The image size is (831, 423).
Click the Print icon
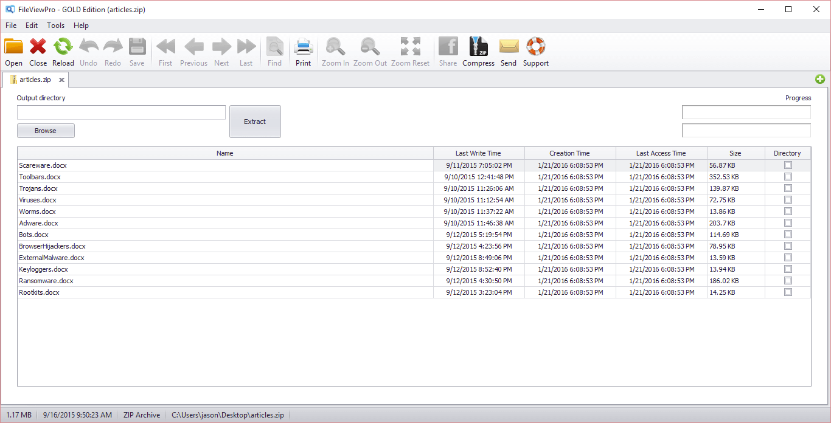tap(303, 47)
